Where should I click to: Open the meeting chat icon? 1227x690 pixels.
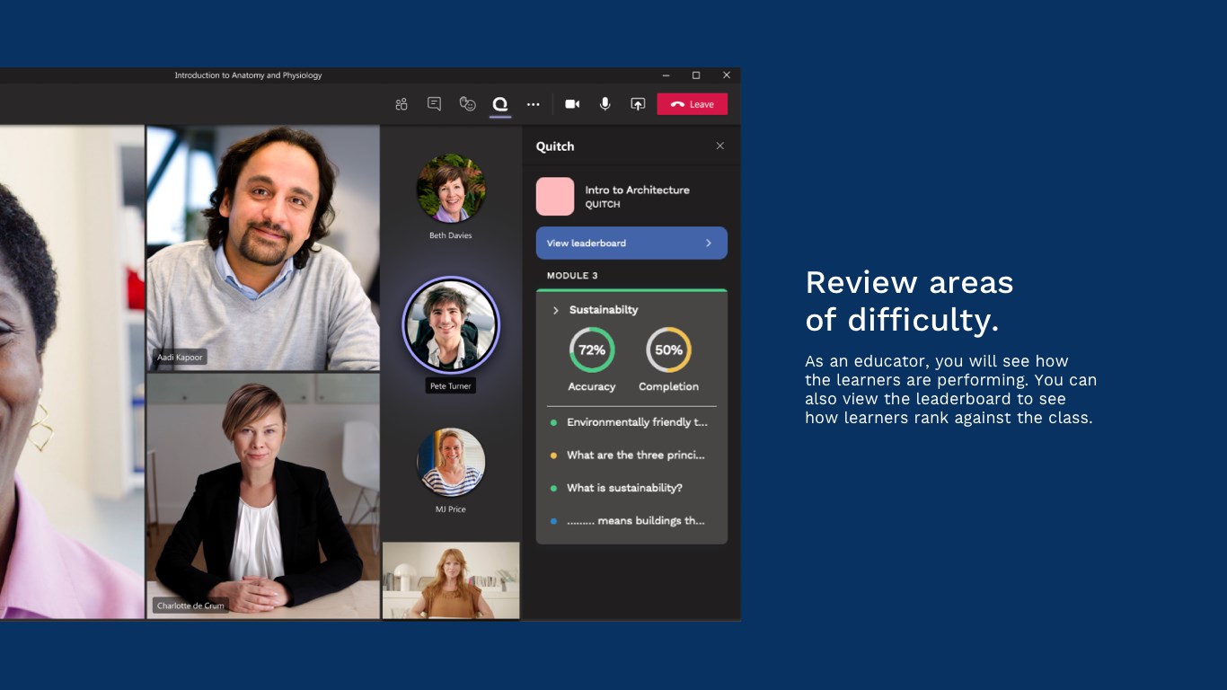[x=434, y=104]
